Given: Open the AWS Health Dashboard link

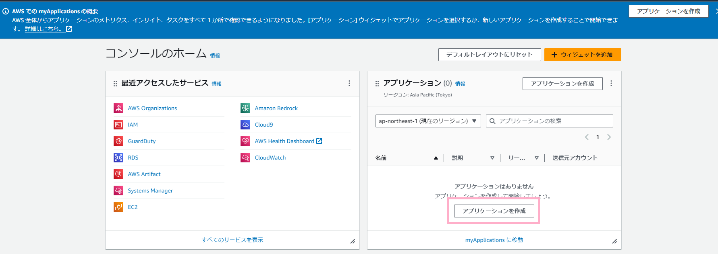Looking at the screenshot, I should (284, 141).
